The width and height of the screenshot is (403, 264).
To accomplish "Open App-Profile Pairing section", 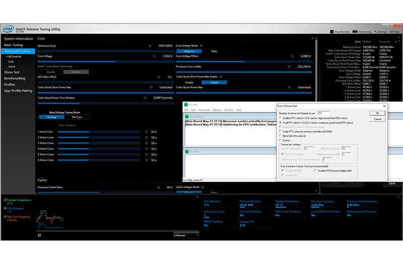I will pyautogui.click(x=18, y=91).
